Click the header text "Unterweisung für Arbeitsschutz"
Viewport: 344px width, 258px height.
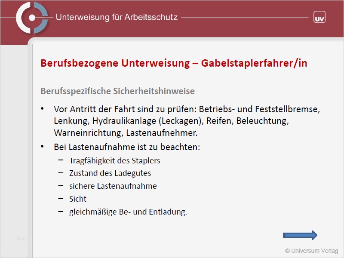118,18
